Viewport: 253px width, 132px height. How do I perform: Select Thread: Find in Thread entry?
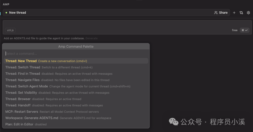[76, 74]
